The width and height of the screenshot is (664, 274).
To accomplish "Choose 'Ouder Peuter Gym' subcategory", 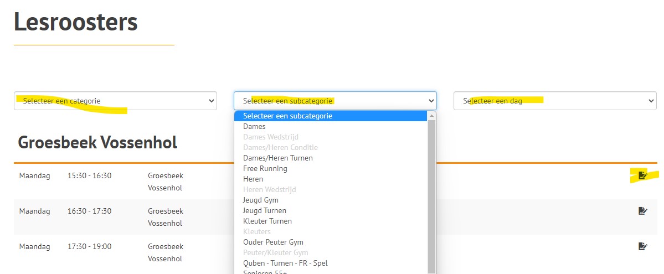I will (273, 242).
